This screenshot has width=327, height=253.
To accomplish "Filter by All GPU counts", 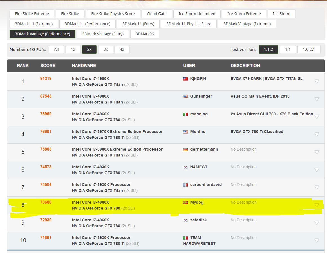I will pos(56,49).
